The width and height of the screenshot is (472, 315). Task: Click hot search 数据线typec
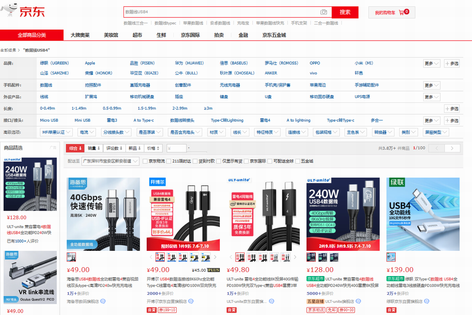pos(165,23)
